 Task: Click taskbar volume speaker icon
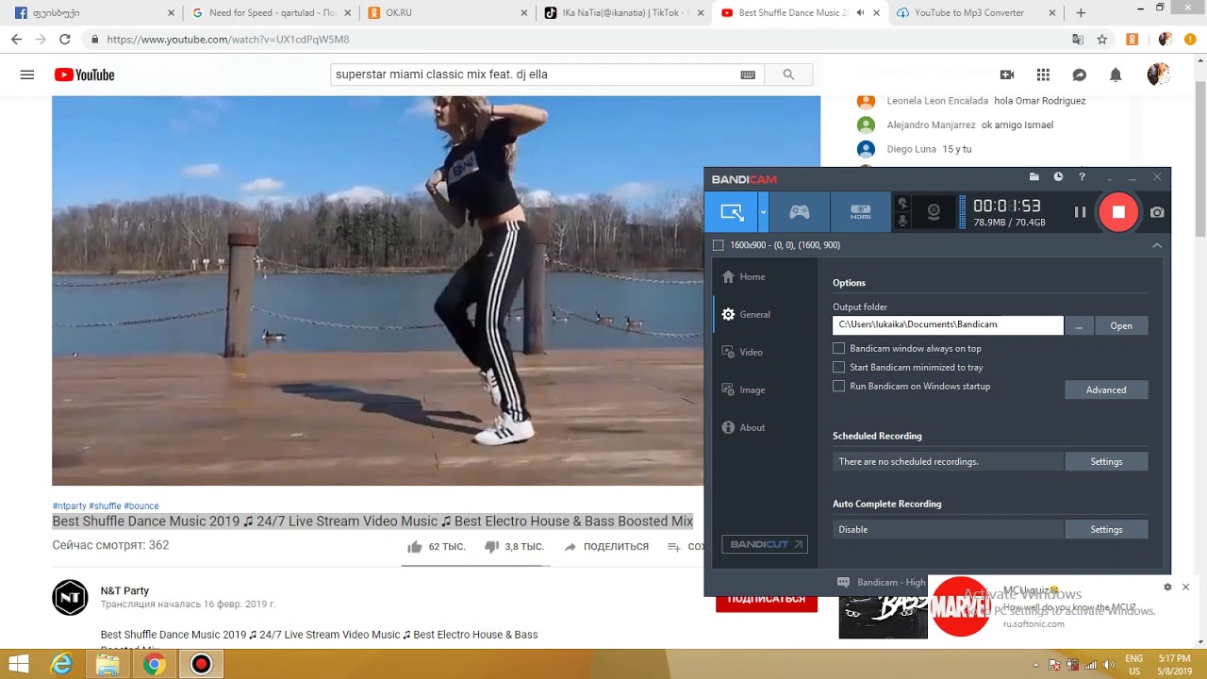[1108, 665]
